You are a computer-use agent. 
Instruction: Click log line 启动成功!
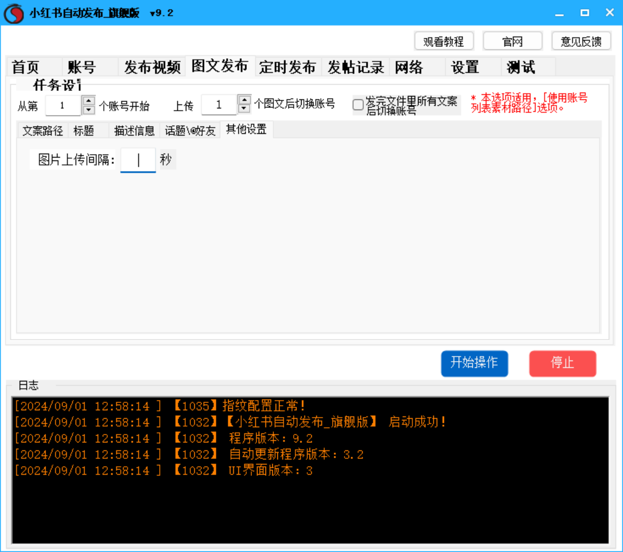tap(230, 422)
